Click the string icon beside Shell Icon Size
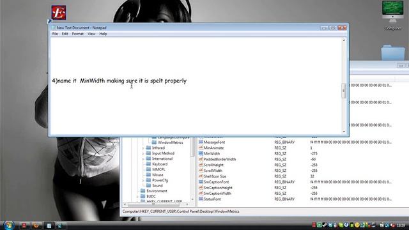 coord(201,176)
